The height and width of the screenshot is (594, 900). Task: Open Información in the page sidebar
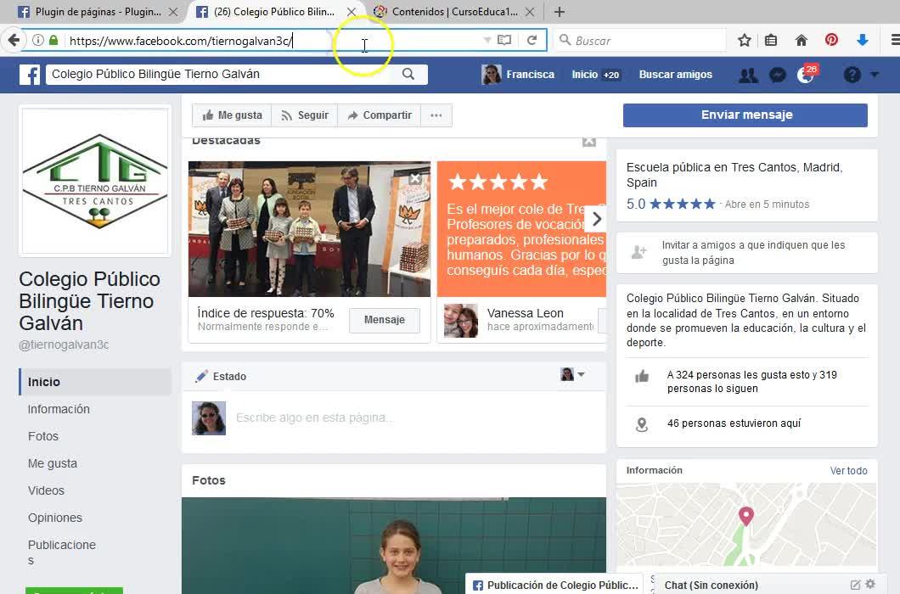[59, 409]
